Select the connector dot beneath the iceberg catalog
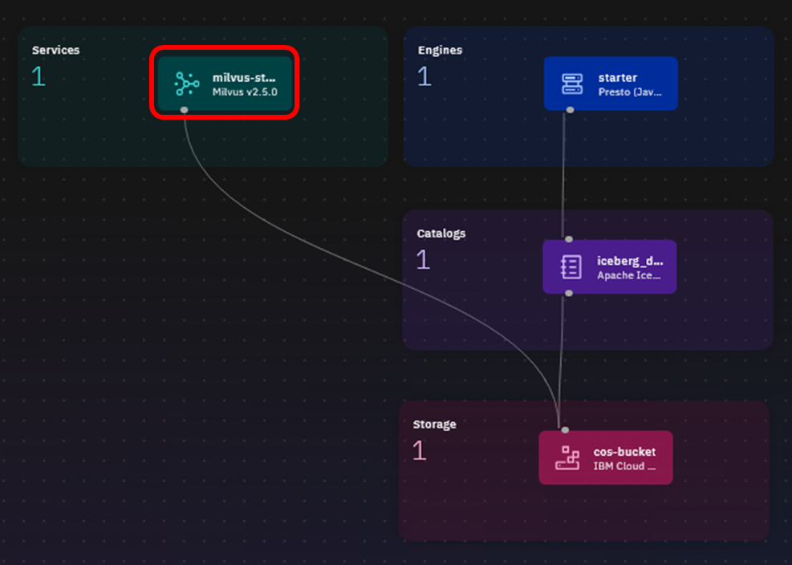The height and width of the screenshot is (565, 792). point(569,293)
